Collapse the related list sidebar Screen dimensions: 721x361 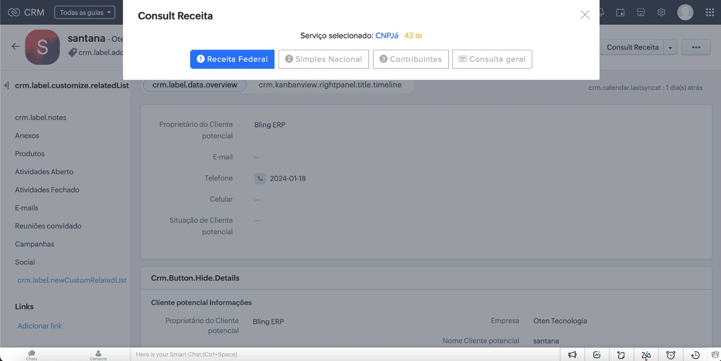click(6, 85)
